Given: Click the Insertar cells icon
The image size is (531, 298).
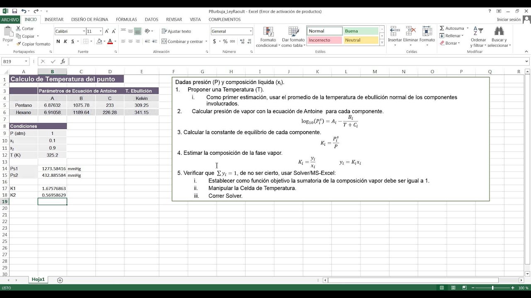Looking at the screenshot, I should click(x=395, y=31).
